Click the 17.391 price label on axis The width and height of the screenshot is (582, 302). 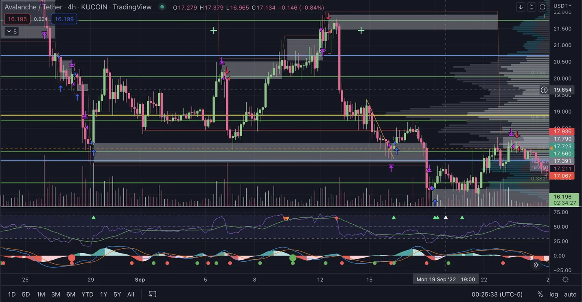coord(562,161)
